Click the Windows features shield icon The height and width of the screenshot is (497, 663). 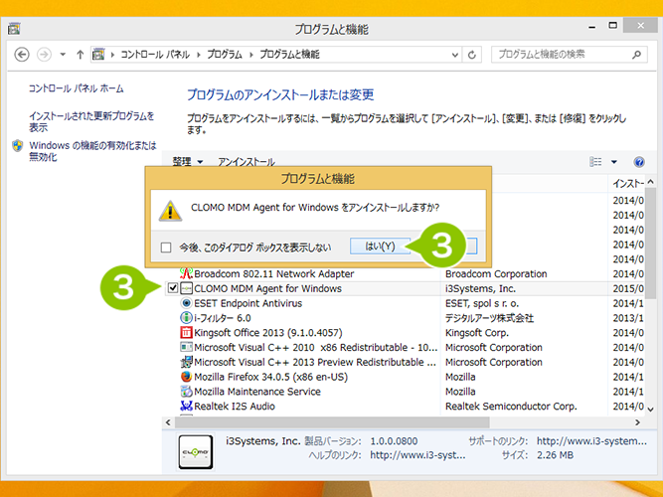tap(18, 145)
